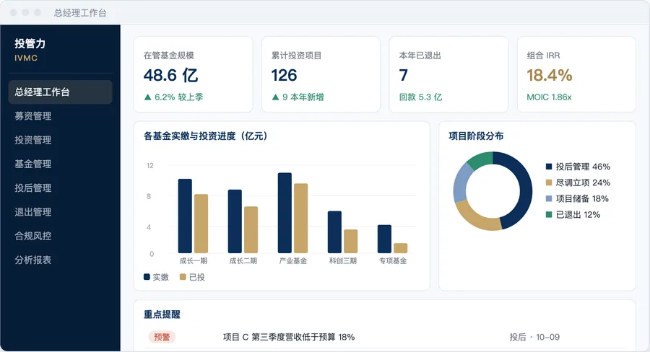Open 总经理工作台 in the sidebar

[x=60, y=92]
